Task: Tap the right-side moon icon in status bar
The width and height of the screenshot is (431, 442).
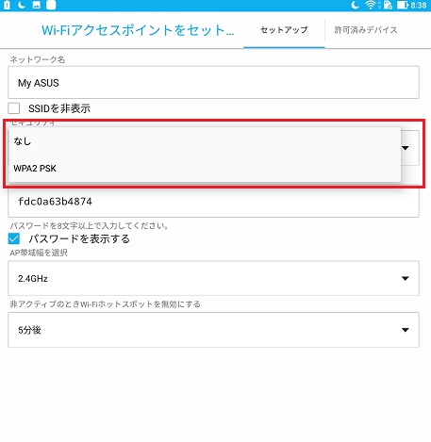Action: coord(355,5)
